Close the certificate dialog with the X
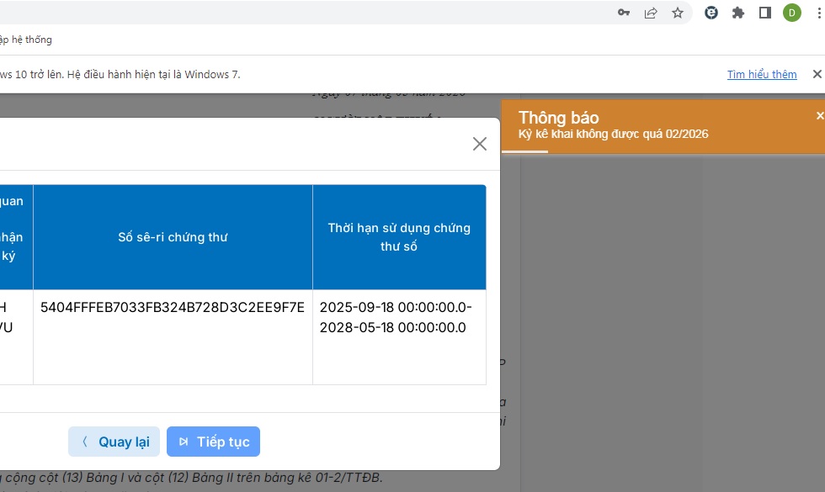 point(480,144)
